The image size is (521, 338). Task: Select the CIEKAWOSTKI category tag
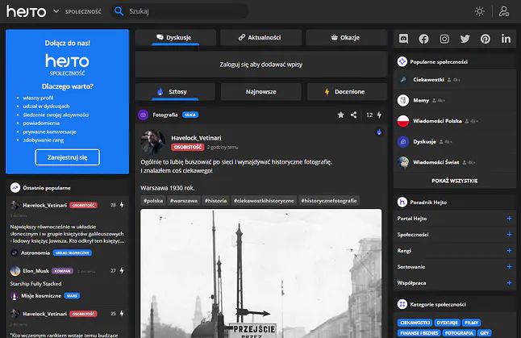pos(415,323)
